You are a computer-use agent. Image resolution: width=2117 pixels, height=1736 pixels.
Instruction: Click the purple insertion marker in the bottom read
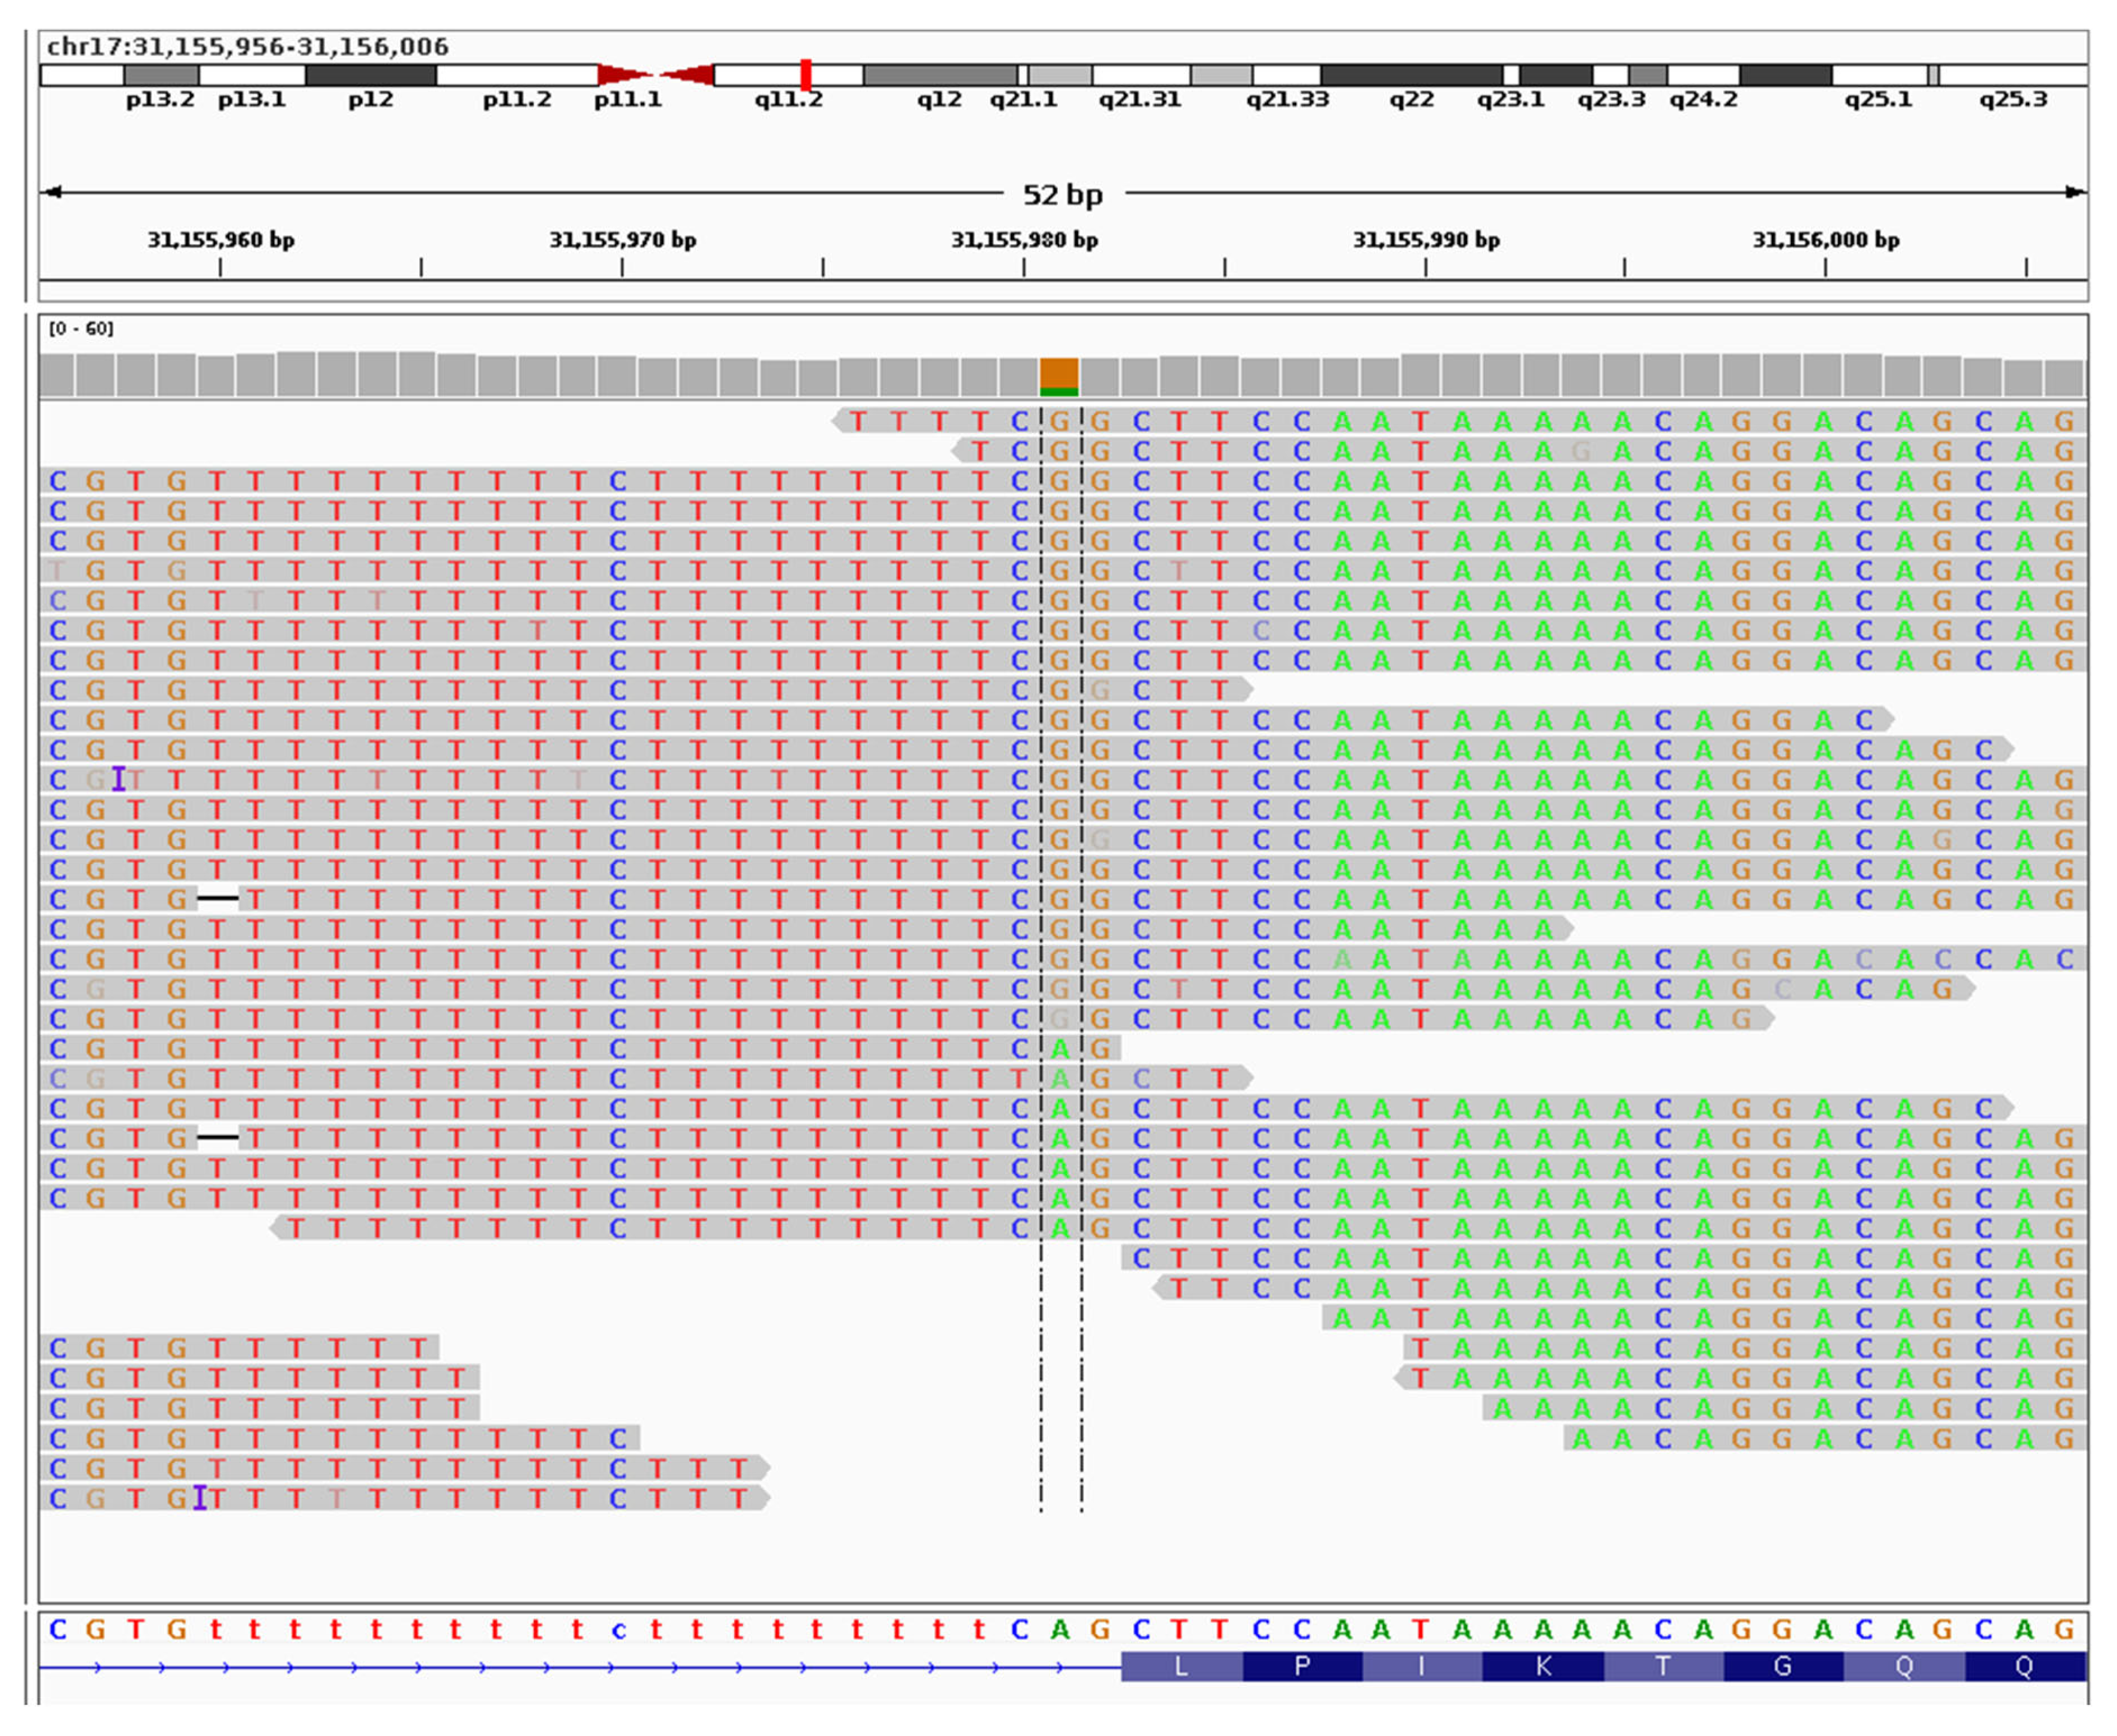click(x=200, y=1497)
